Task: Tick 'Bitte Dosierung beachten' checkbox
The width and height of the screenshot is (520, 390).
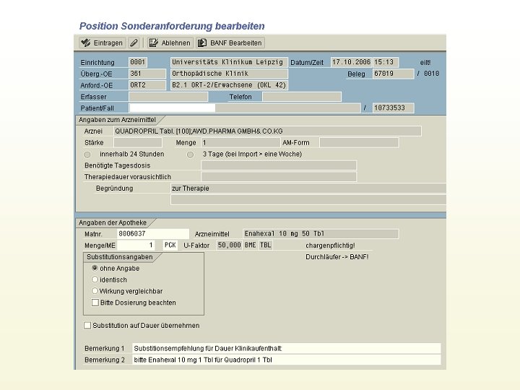Action: pos(95,303)
